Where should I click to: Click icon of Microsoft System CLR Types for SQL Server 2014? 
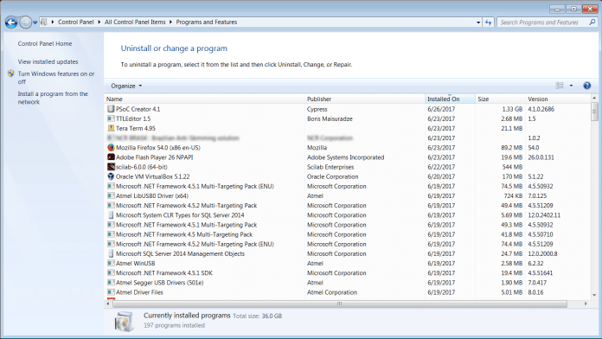point(111,215)
